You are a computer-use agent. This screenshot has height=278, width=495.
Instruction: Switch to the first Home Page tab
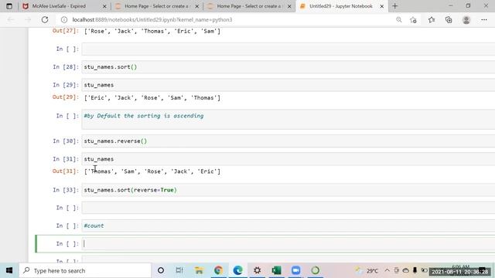click(x=157, y=6)
